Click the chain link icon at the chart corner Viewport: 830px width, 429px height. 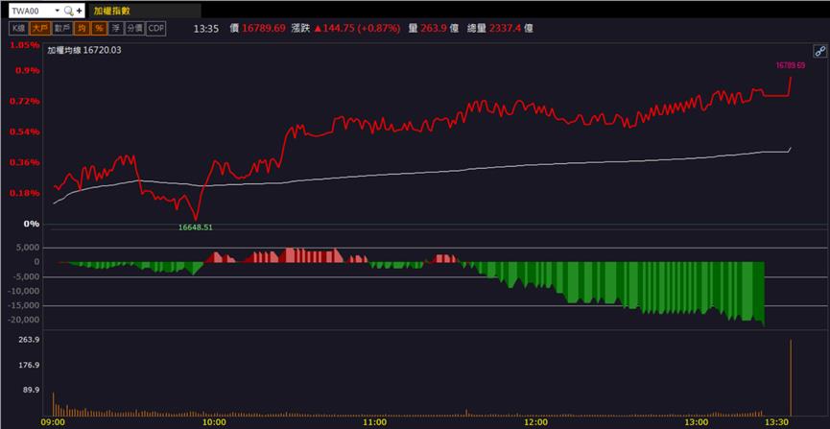(x=819, y=52)
